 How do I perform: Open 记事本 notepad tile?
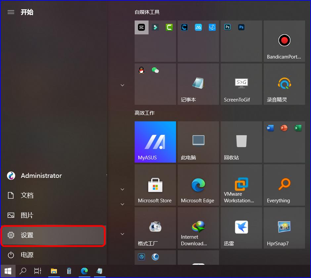[x=198, y=84]
